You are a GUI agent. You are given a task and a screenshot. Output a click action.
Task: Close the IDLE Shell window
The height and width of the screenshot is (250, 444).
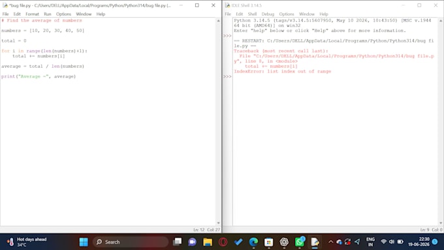coord(436,5)
